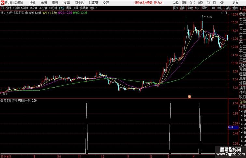This screenshot has height=158, width=246.
Task: Expand the sub-indicator dropdown arrow
Action: point(2,101)
